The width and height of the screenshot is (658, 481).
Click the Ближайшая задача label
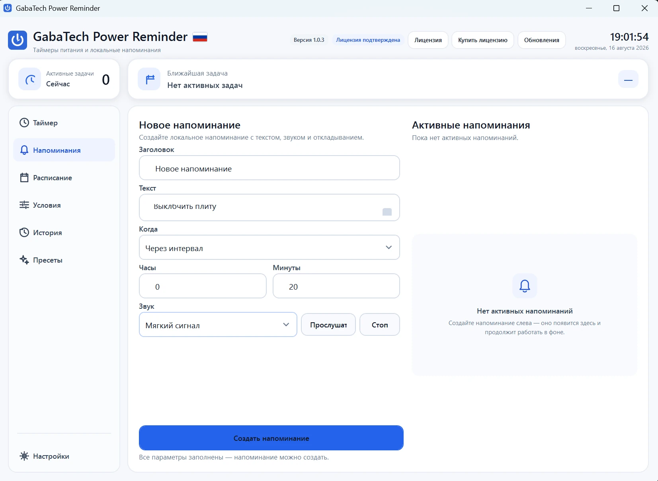[x=197, y=73]
